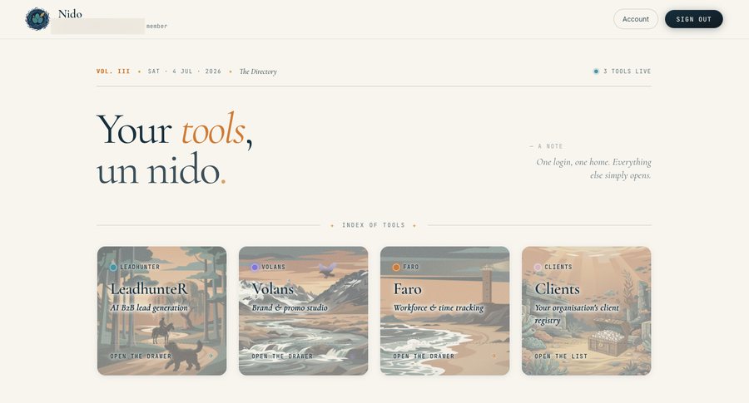Select the Faro workforce tracking card

[x=444, y=311]
